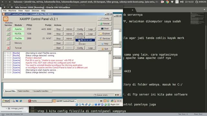
Task: Open Config for the MySQL module
Action: tap(80, 34)
